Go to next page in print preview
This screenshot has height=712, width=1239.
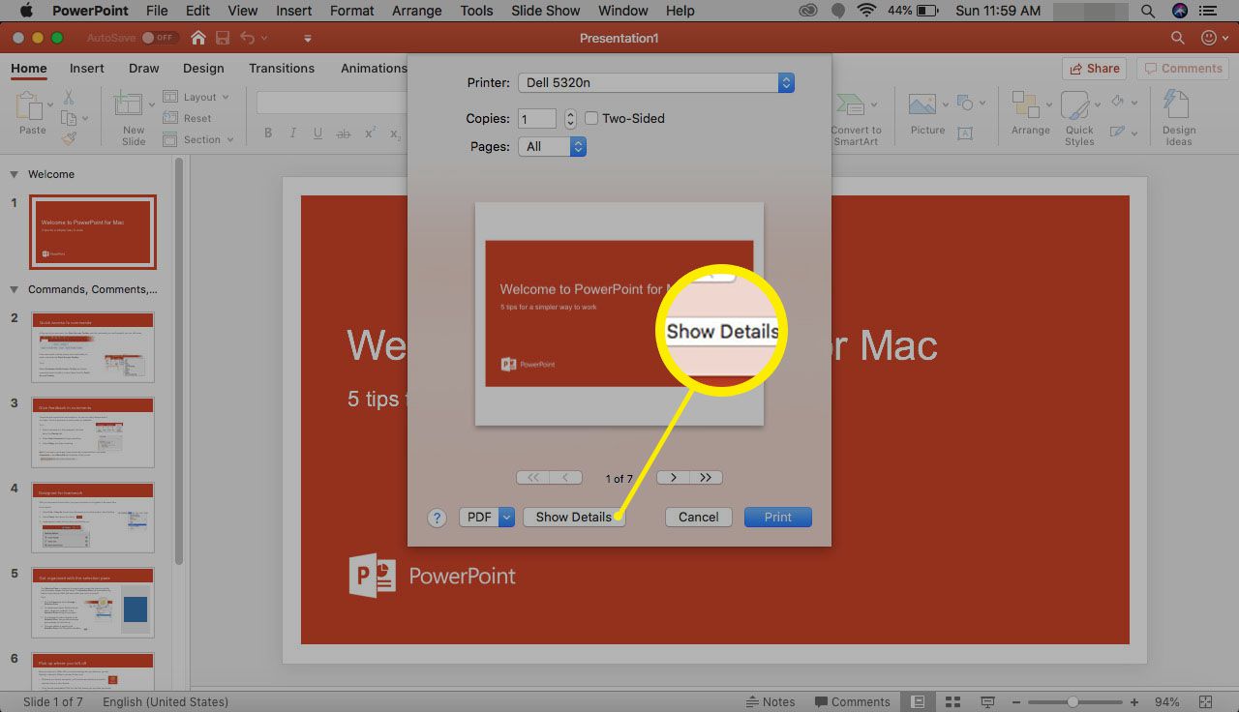tap(673, 478)
